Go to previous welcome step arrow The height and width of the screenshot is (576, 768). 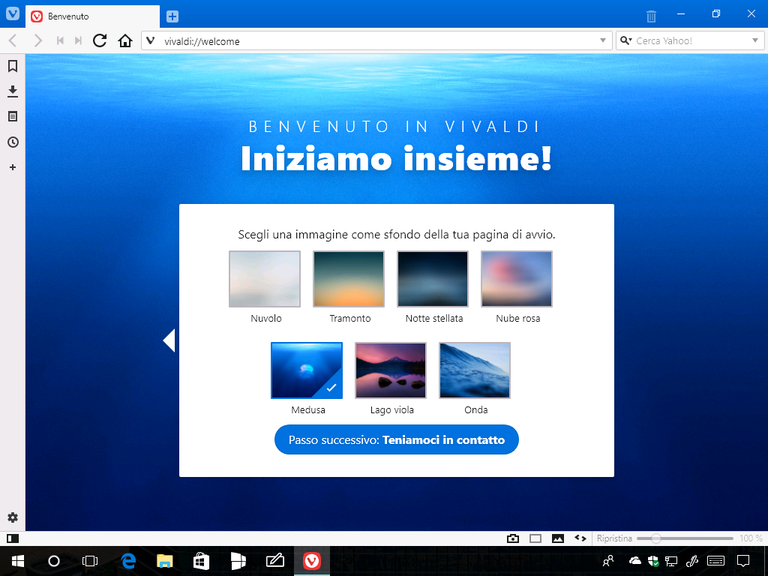coord(169,340)
